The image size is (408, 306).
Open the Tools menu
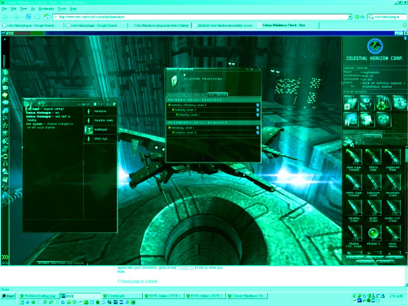point(62,9)
